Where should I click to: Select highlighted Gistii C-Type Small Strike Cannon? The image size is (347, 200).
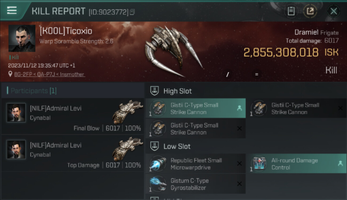195,108
